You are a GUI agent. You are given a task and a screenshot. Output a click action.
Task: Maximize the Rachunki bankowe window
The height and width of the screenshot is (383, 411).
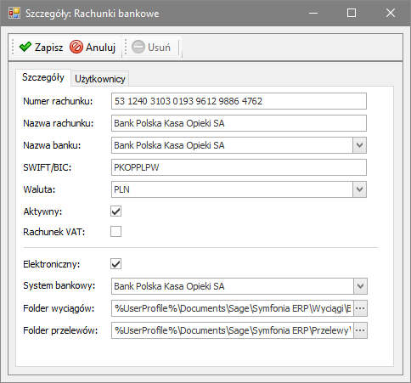coord(352,13)
